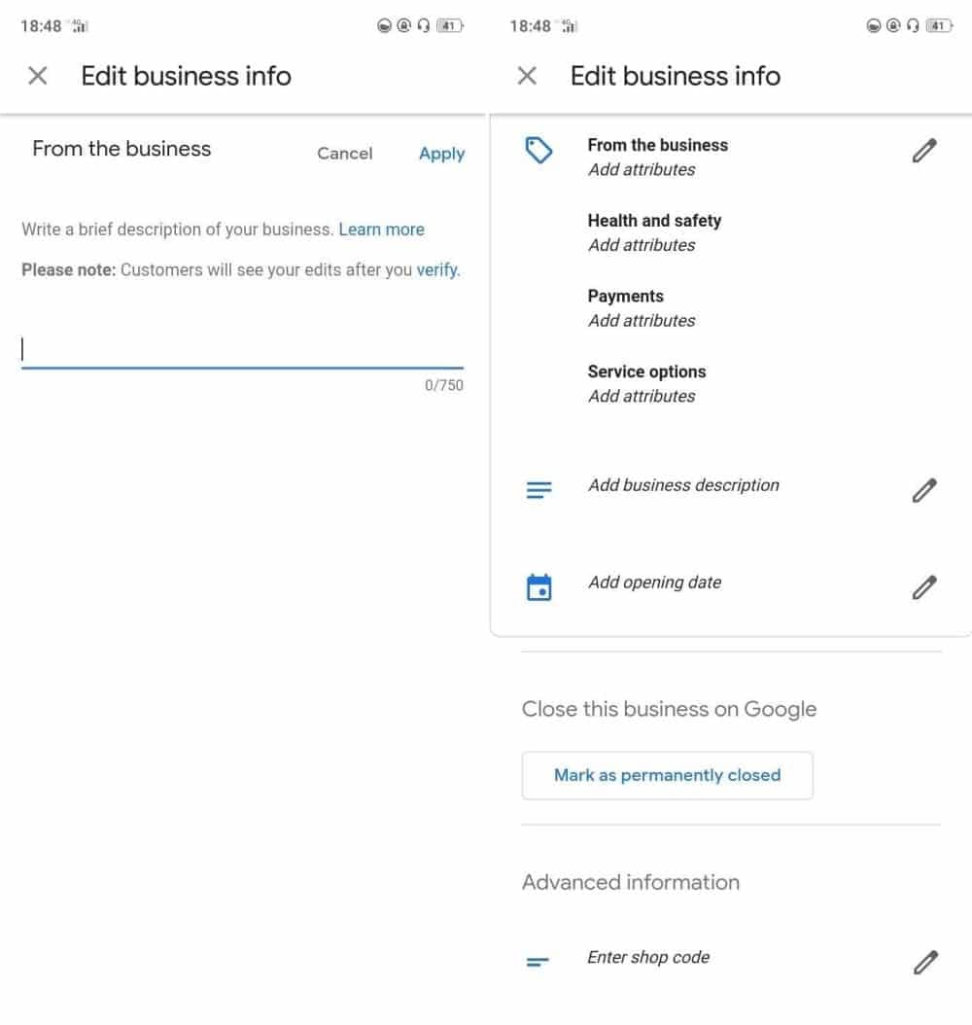
Task: Follow the verify link
Action: coord(436,270)
